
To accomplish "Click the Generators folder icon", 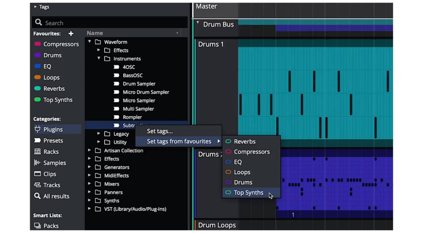I will click(98, 167).
